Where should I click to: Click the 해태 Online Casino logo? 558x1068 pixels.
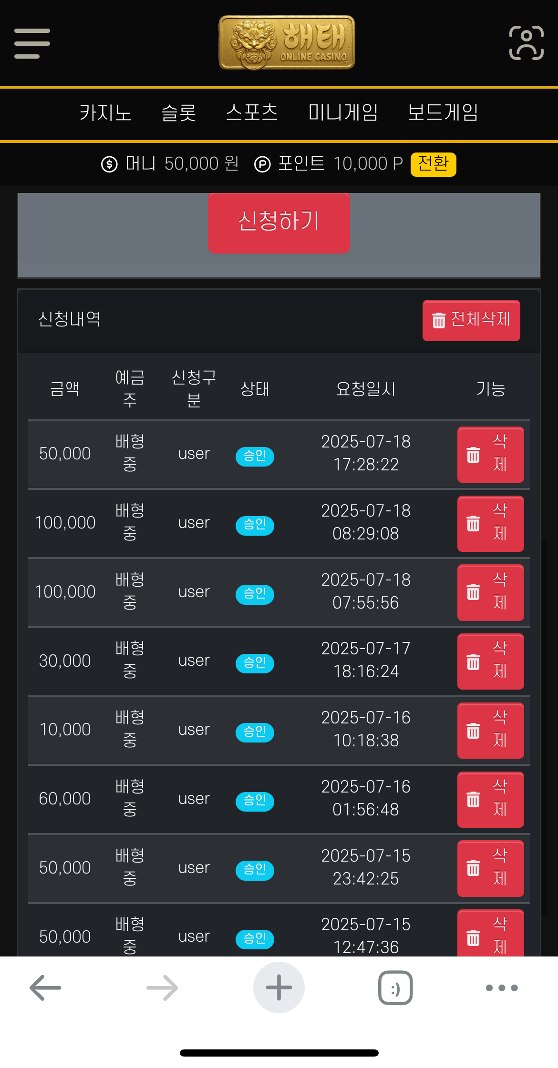287,42
